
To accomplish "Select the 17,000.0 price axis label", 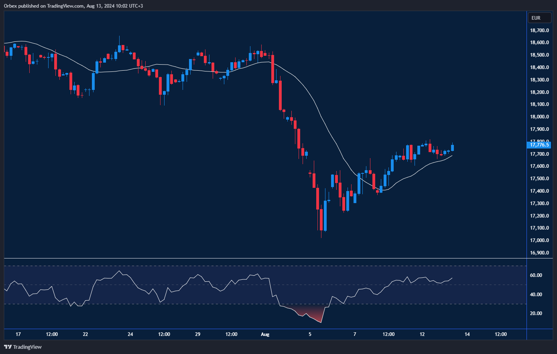I will (x=539, y=240).
